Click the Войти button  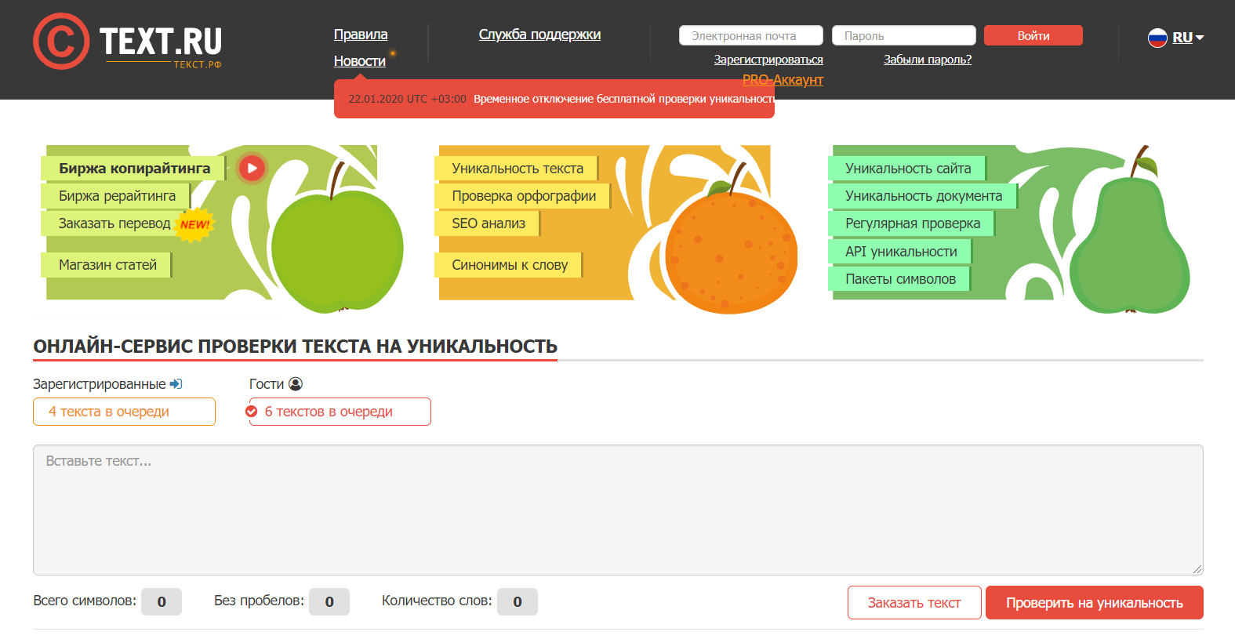tap(1033, 35)
